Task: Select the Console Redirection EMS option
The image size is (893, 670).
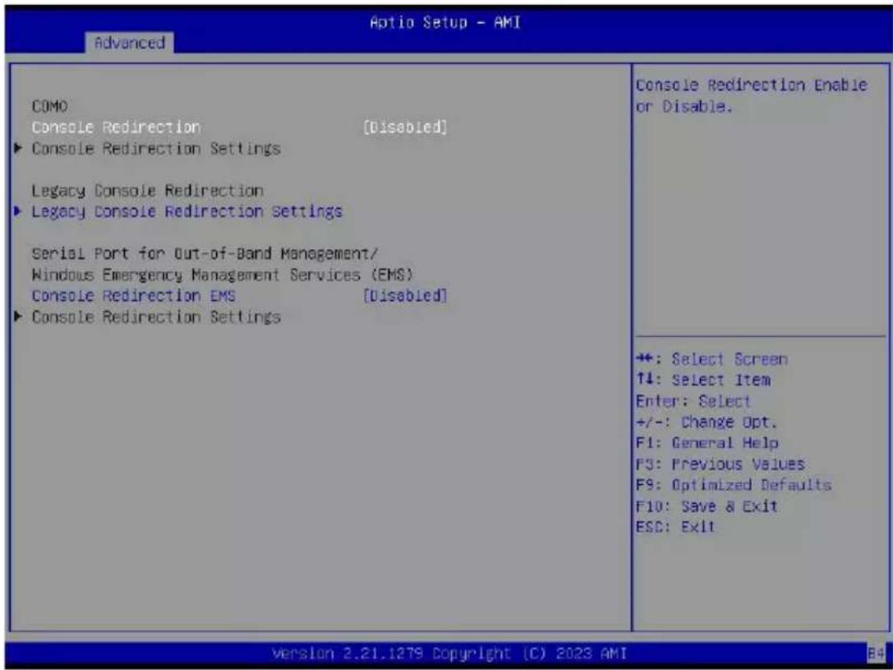Action: [x=133, y=296]
